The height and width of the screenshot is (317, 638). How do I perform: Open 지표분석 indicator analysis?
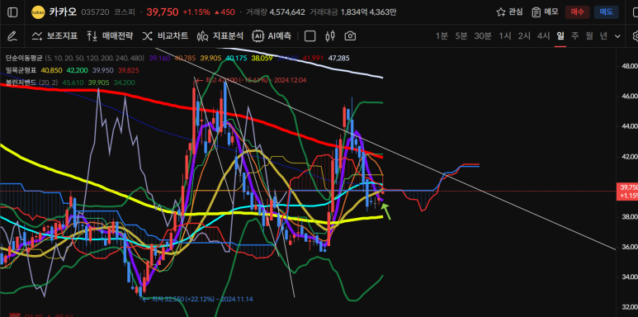pyautogui.click(x=220, y=36)
